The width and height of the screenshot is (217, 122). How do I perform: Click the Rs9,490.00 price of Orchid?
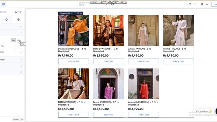tap(171, 56)
